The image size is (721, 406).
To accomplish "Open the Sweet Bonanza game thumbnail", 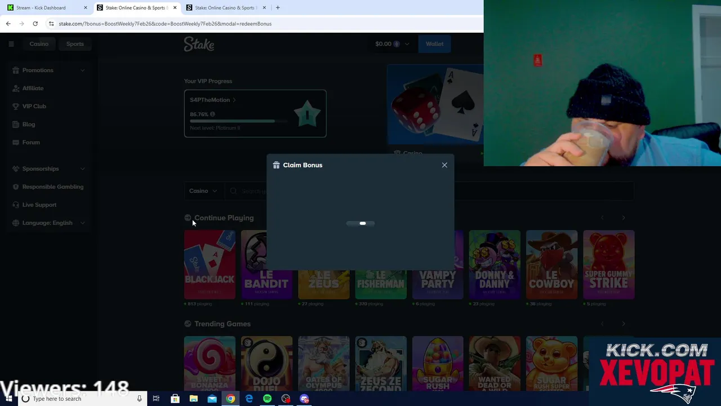I will (x=210, y=363).
